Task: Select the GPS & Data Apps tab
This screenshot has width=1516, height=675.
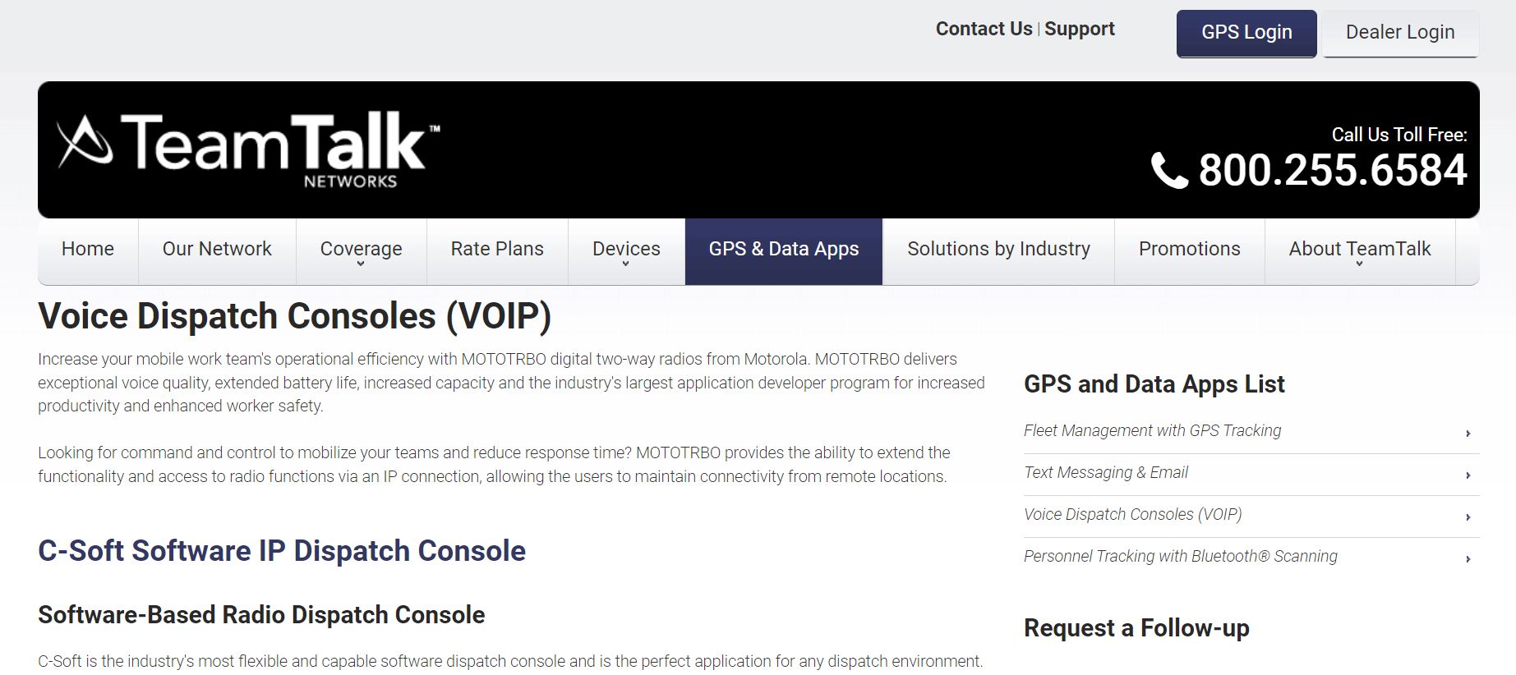Action: coord(784,250)
